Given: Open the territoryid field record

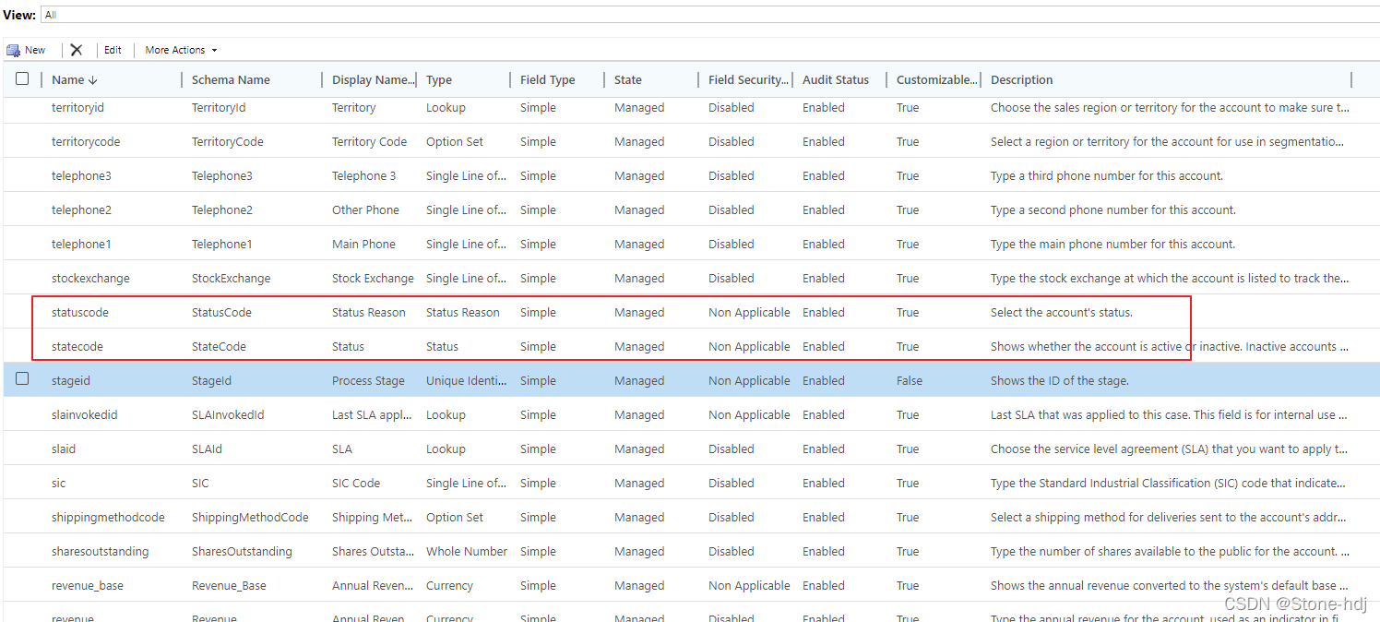Looking at the screenshot, I should point(79,107).
